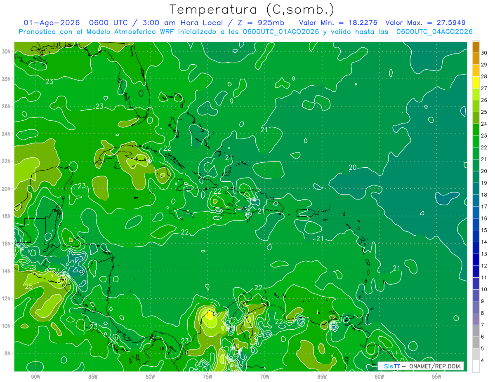Click the 'Temperatura (C,somb.)' chart title

pyautogui.click(x=252, y=9)
